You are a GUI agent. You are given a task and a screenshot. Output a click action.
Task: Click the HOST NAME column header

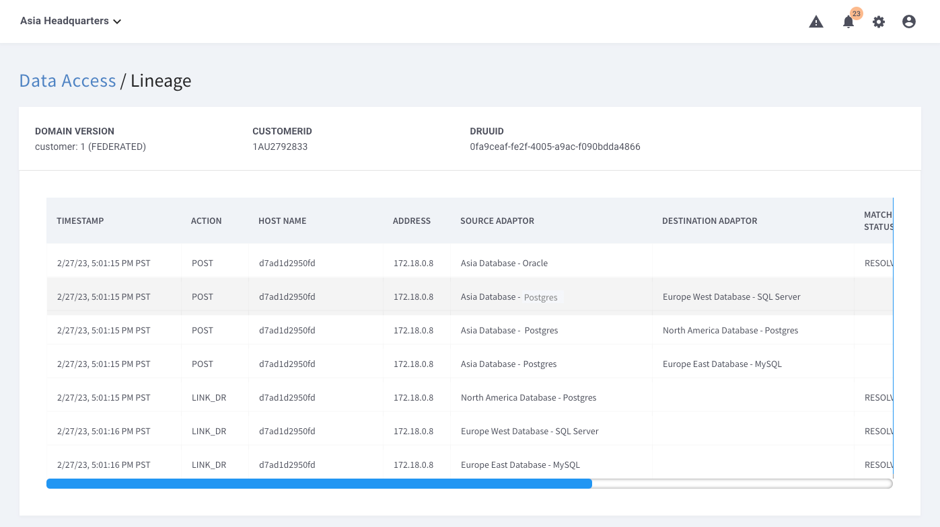282,220
